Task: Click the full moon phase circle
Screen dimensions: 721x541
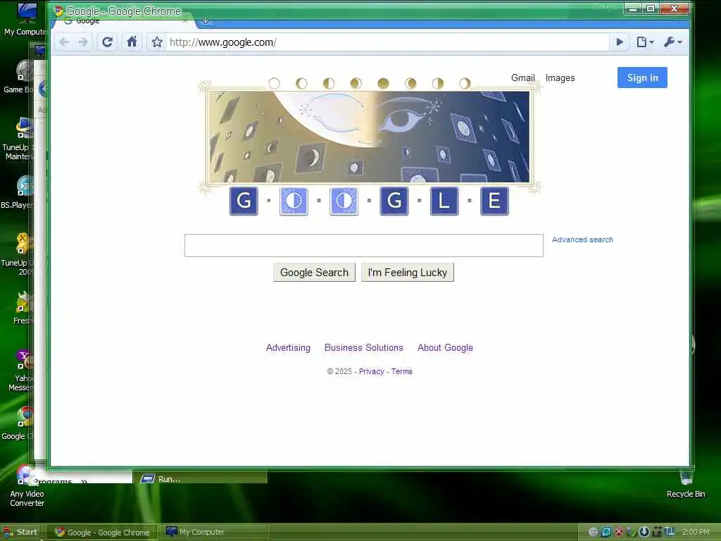Action: 383,83
